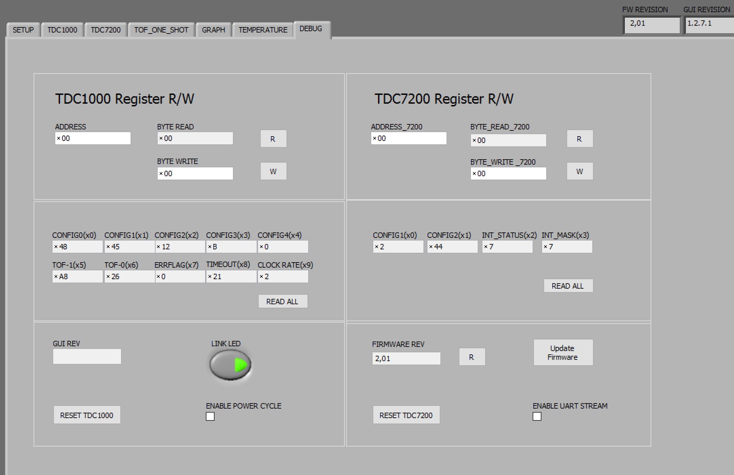This screenshot has width=734, height=475.
Task: Click the W button for TDC1000 write
Action: 273,171
